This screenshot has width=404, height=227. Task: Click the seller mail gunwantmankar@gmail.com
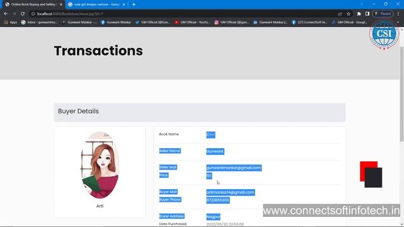(234, 168)
